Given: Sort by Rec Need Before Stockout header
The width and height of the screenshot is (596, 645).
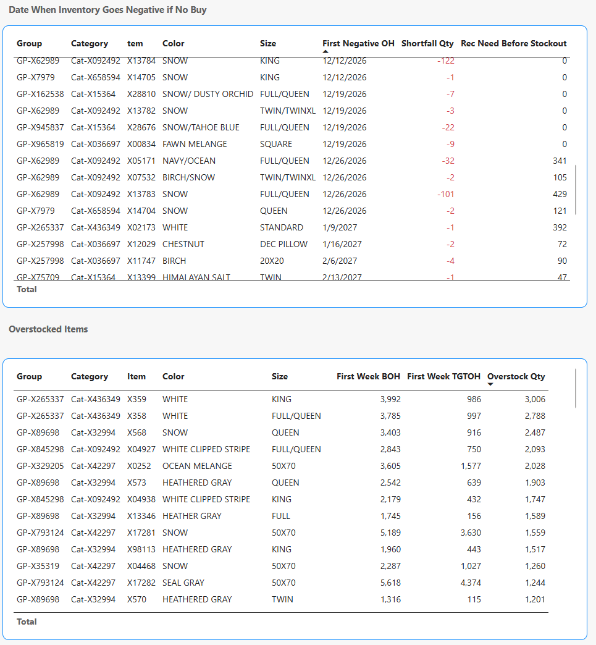Looking at the screenshot, I should (513, 44).
